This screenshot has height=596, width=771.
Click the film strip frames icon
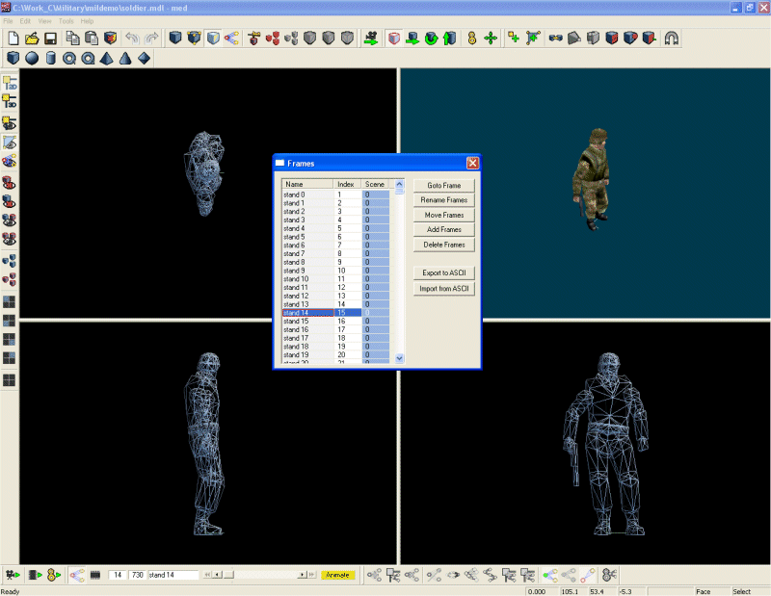click(x=95, y=575)
